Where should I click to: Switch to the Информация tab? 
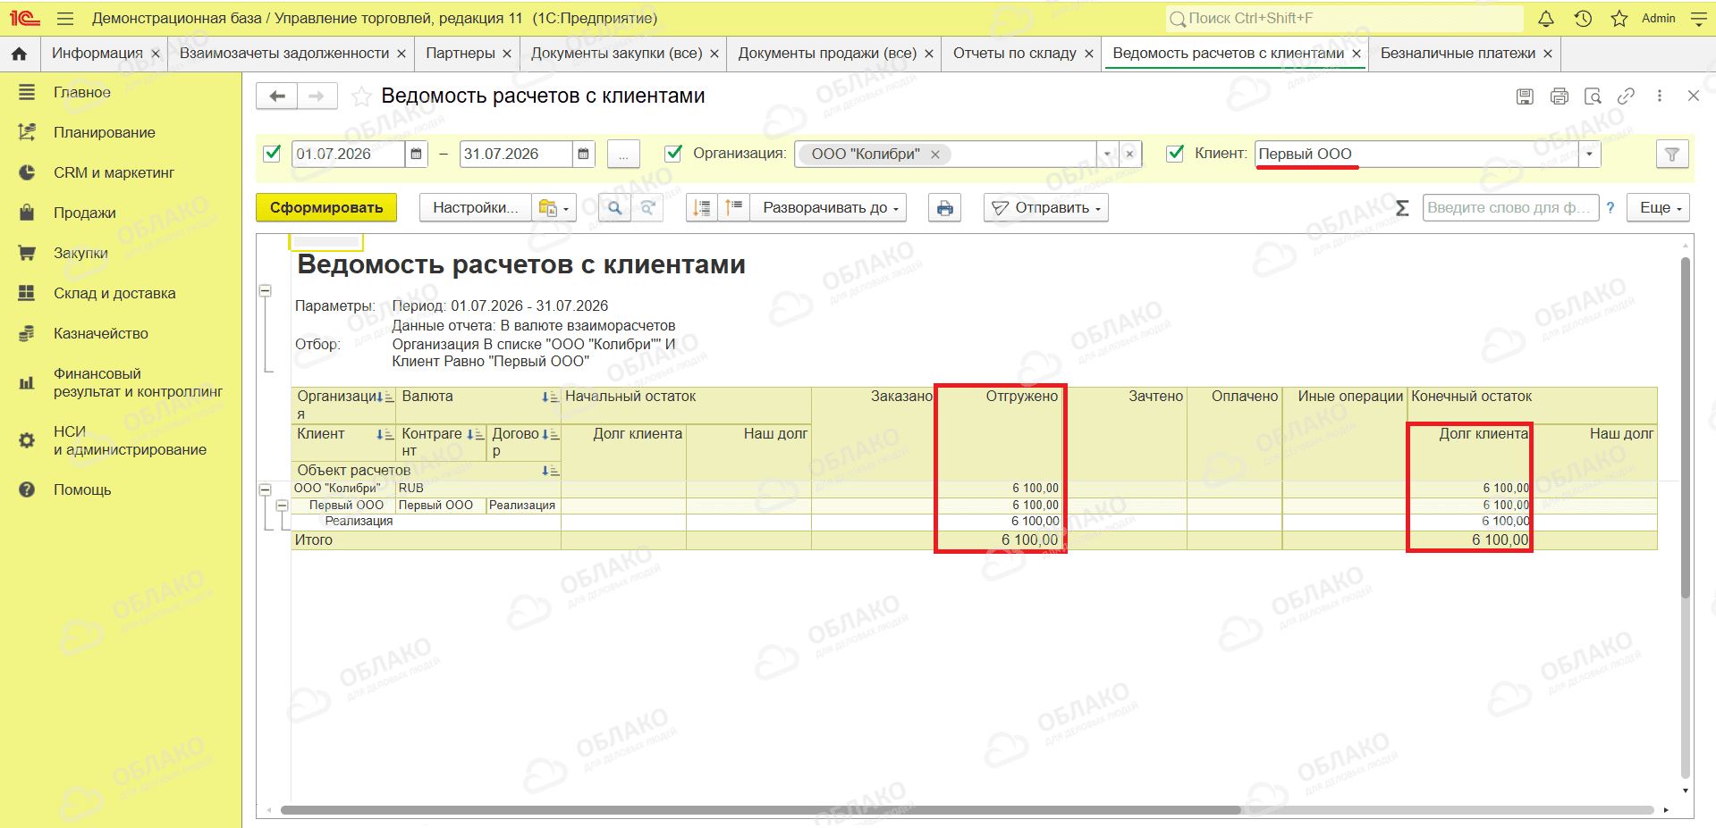[97, 54]
